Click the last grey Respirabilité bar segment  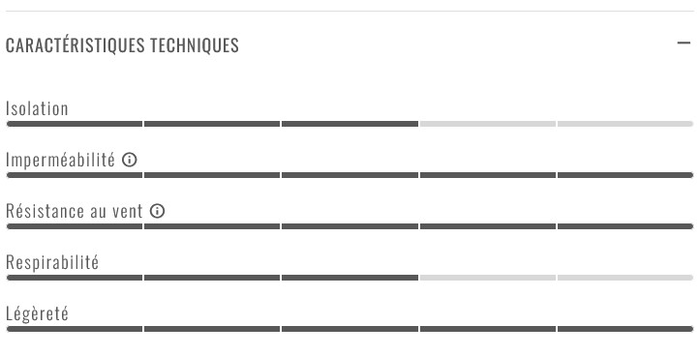pyautogui.click(x=625, y=278)
